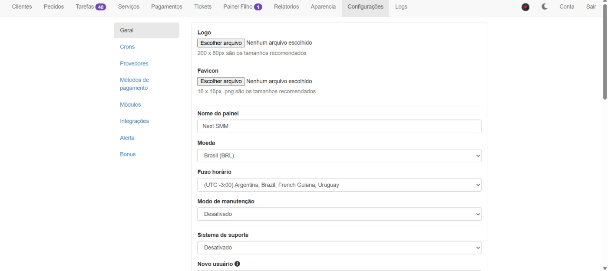Go to the Pedidos page
Viewport: 608px width, 271px height.
(54, 7)
